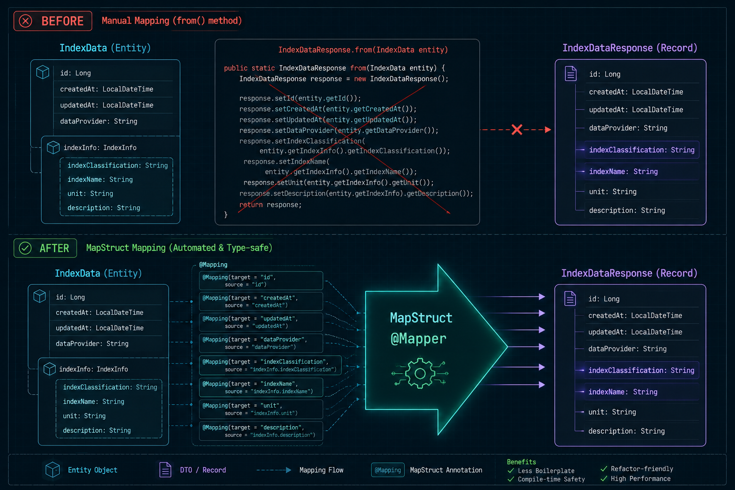Click "MapStruct Mapping (Automated & Type-safe)" heading
Image resolution: width=735 pixels, height=490 pixels.
(x=179, y=248)
